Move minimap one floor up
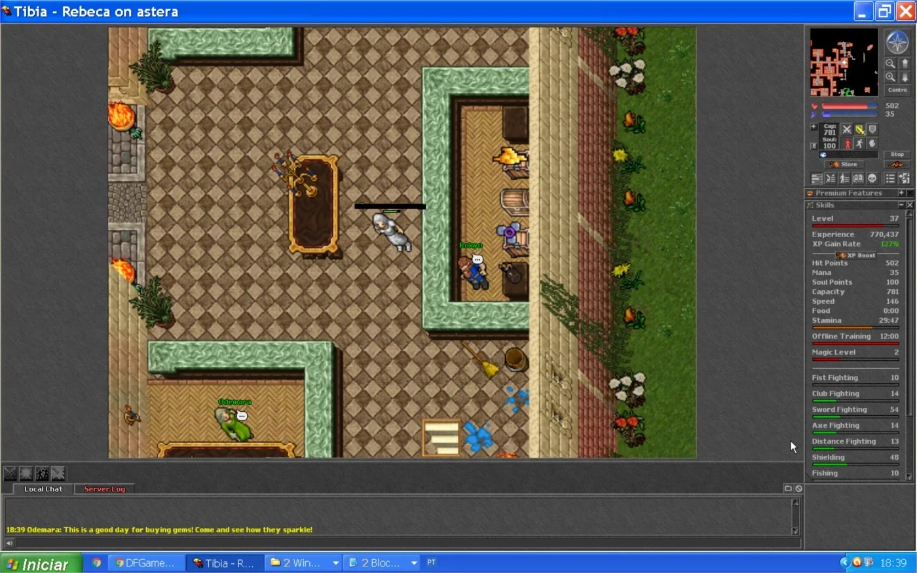This screenshot has width=917, height=573. point(905,64)
